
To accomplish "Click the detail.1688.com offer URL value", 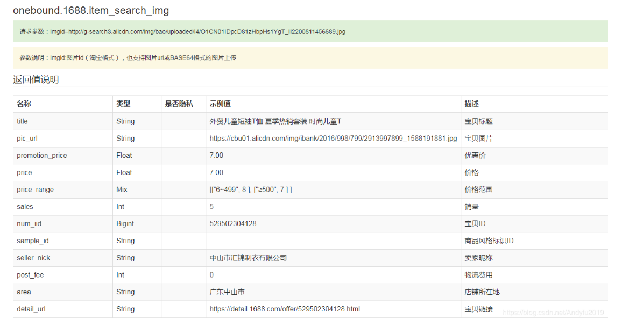I will pyautogui.click(x=285, y=309).
